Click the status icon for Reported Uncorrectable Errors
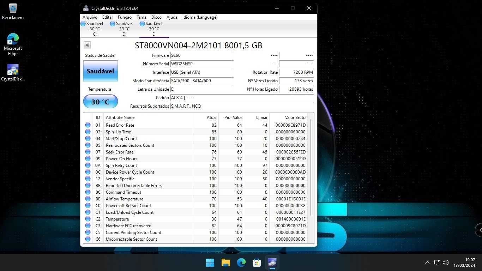Viewport: 482px width, 271px height. [88, 186]
